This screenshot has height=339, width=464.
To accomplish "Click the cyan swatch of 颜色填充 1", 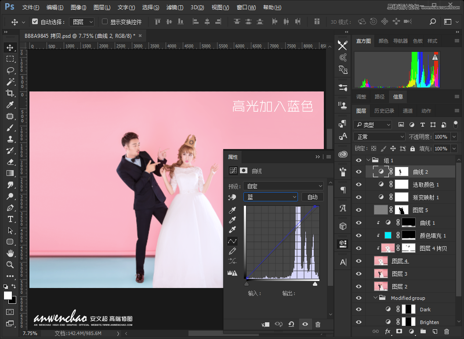I will click(x=388, y=235).
